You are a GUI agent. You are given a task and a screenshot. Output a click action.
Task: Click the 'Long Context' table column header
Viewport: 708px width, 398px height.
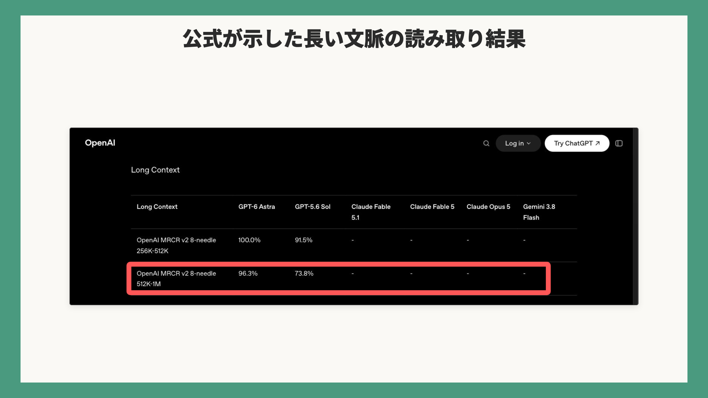pyautogui.click(x=157, y=207)
